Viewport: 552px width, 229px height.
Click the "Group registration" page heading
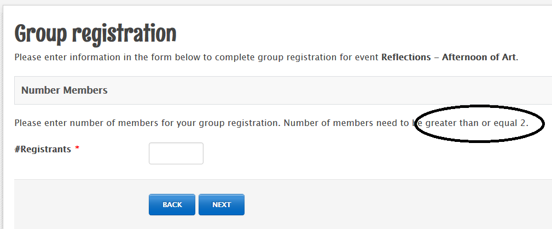coord(95,34)
